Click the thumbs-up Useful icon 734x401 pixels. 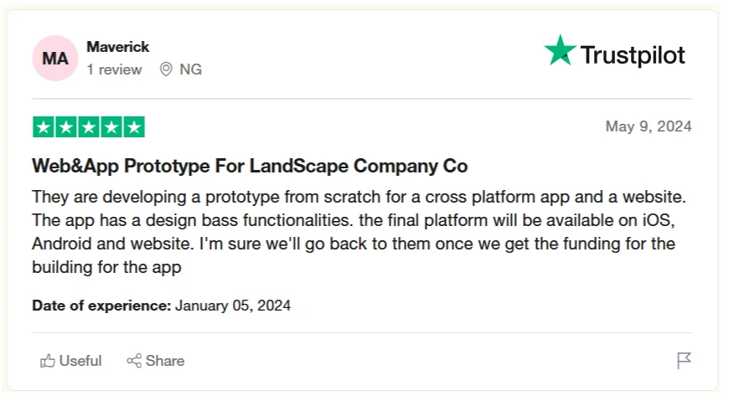[x=47, y=361]
